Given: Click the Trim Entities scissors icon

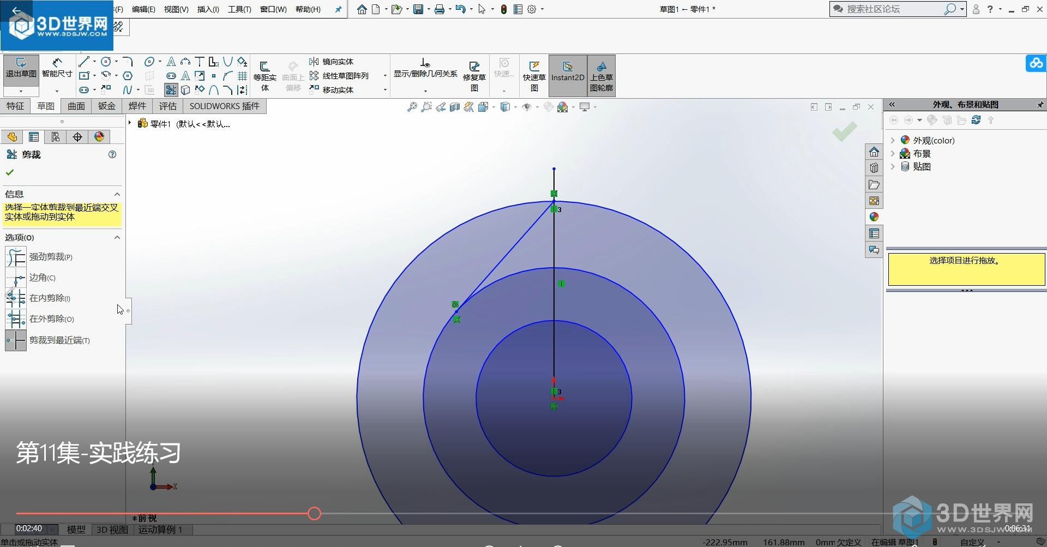Looking at the screenshot, I should click(x=171, y=89).
